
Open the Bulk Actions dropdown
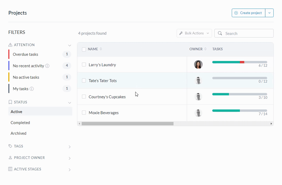194,33
